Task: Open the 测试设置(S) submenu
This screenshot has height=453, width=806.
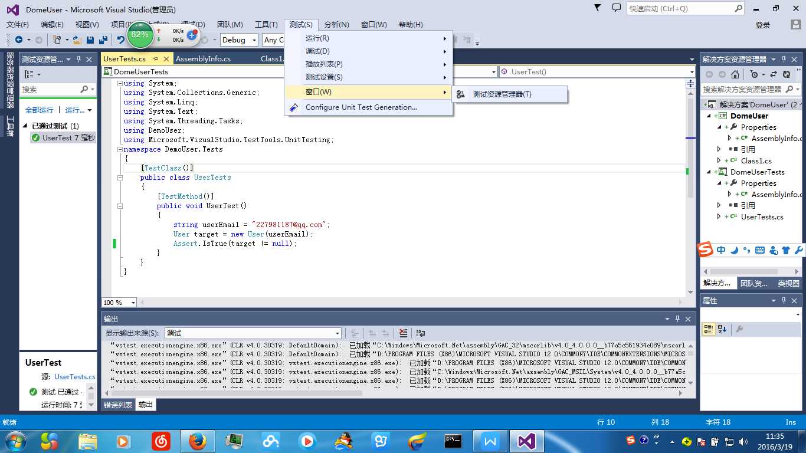Action: tap(368, 77)
